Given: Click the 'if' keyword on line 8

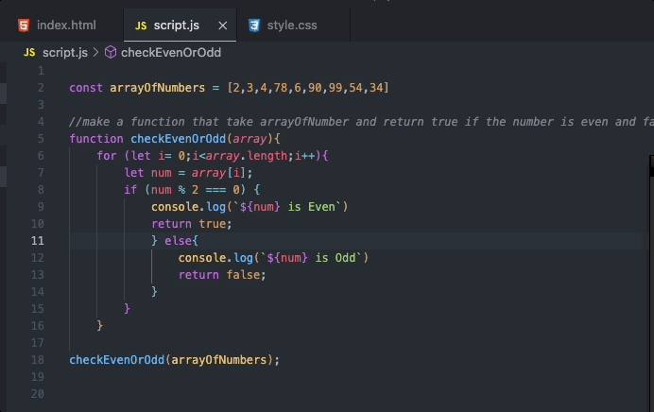Looking at the screenshot, I should pyautogui.click(x=130, y=190).
